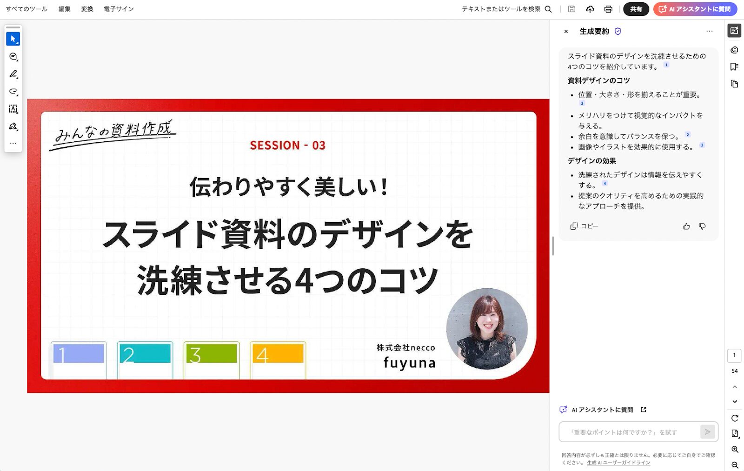This screenshot has width=744, height=471.
Task: Rotate the page with rotate icon
Action: [735, 418]
